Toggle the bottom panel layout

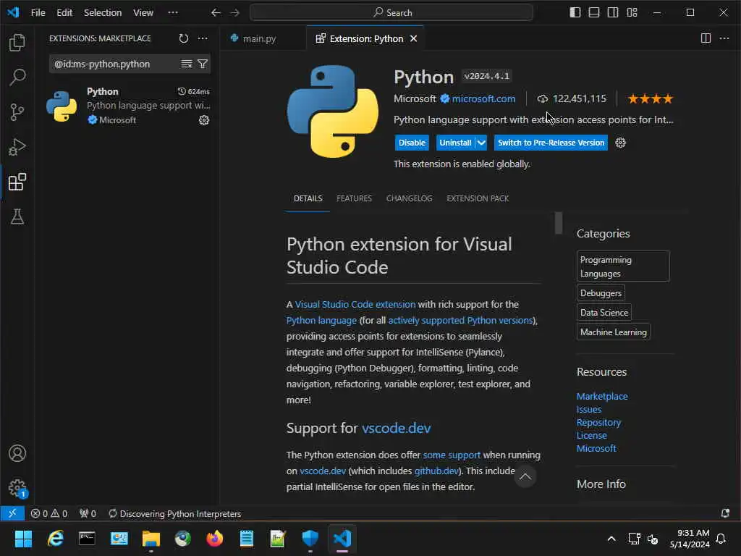click(x=594, y=13)
